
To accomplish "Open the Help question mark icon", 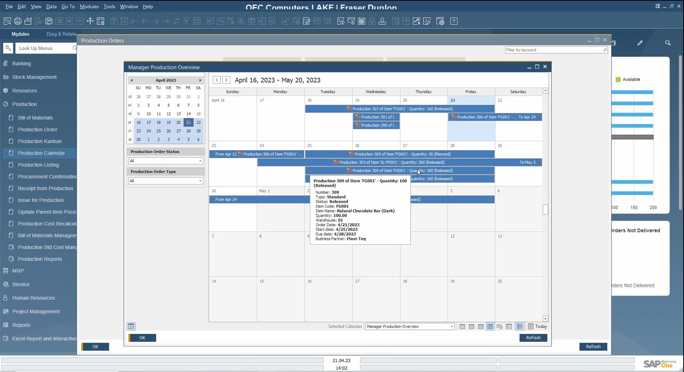I will click(x=454, y=21).
